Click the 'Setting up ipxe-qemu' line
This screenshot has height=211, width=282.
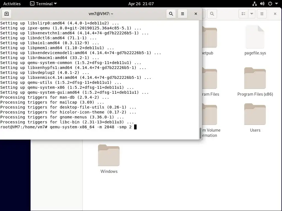point(71,28)
